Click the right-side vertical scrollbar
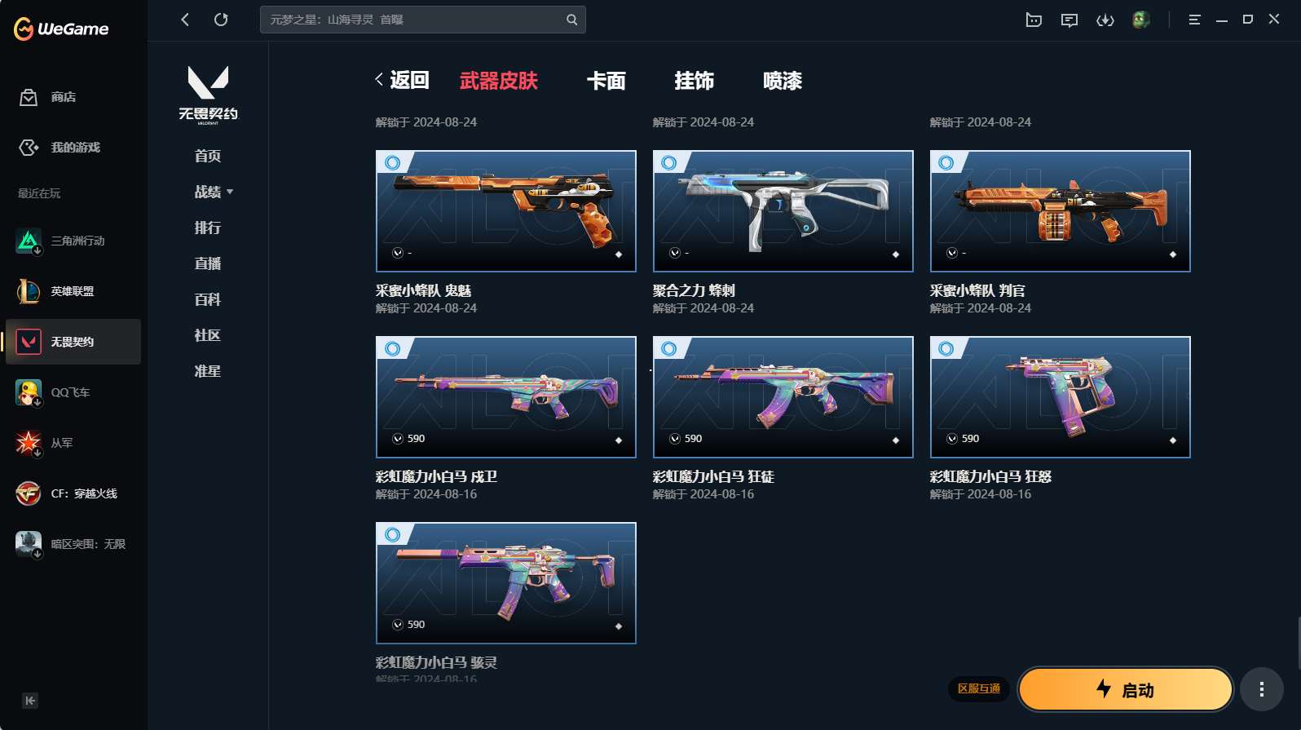The width and height of the screenshot is (1301, 730). pyautogui.click(x=1299, y=644)
